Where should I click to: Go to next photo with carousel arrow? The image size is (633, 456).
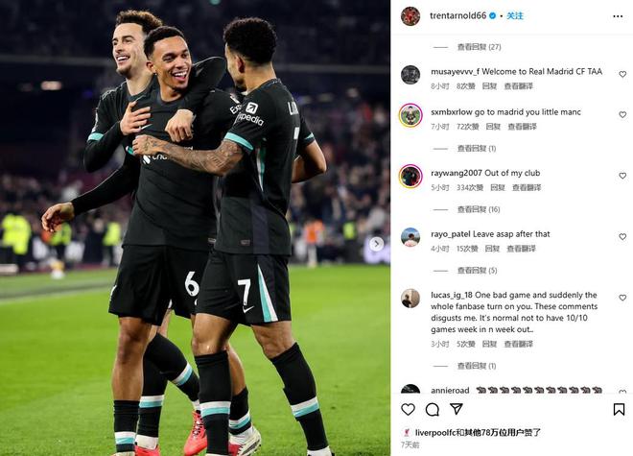[x=377, y=244]
